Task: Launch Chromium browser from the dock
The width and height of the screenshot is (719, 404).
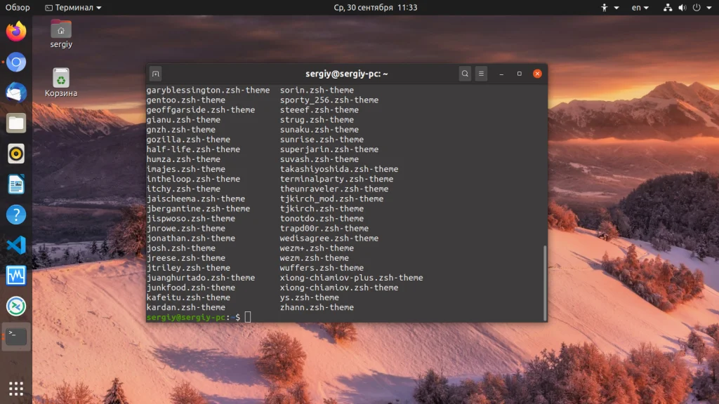Action: pyautogui.click(x=16, y=62)
